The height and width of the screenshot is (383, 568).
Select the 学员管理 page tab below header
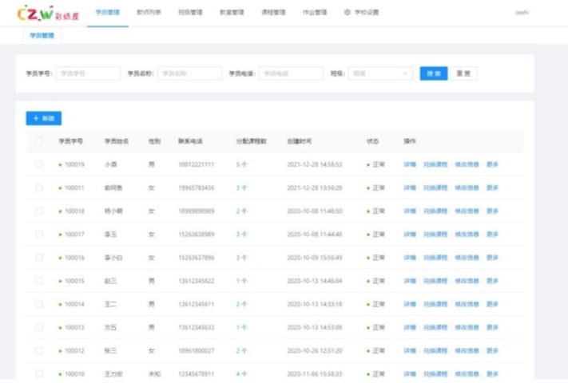tap(42, 35)
